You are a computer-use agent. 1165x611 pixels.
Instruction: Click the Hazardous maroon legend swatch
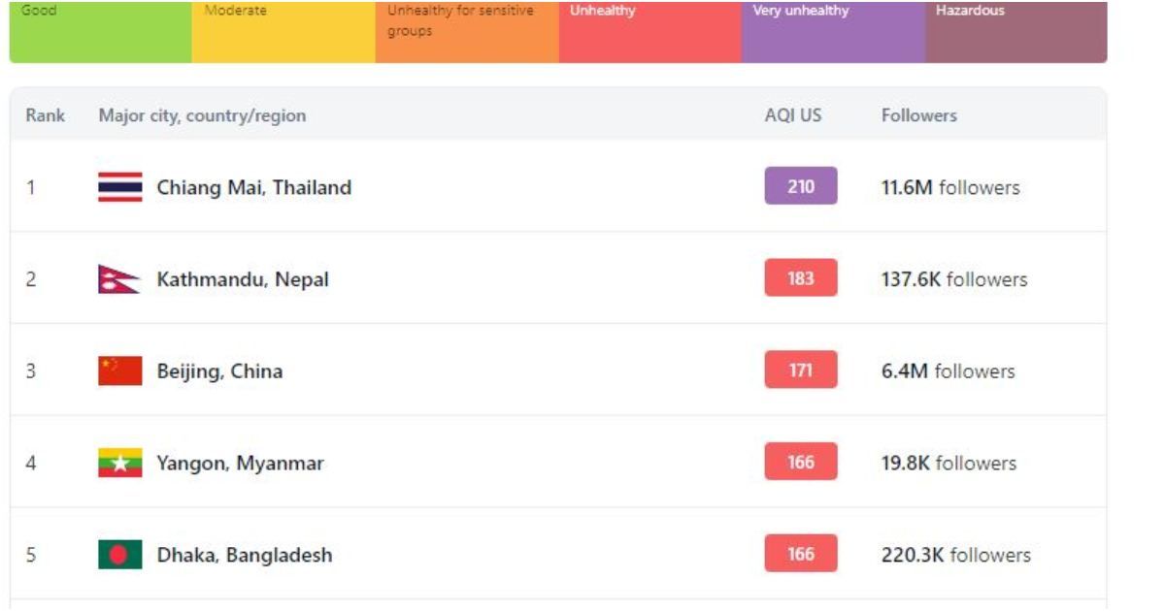tap(1016, 32)
